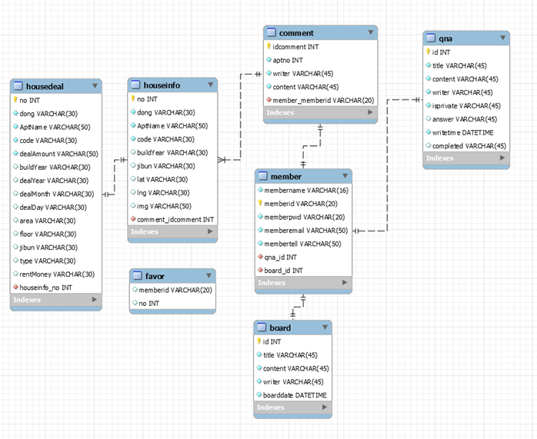Screen dimensions: 537x439
Task: Select the housedeal table title
Action: click(x=45, y=86)
